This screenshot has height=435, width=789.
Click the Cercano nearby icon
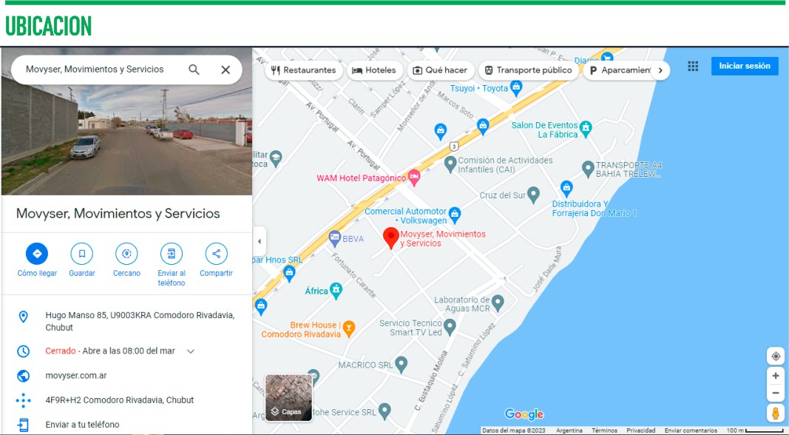pos(126,254)
